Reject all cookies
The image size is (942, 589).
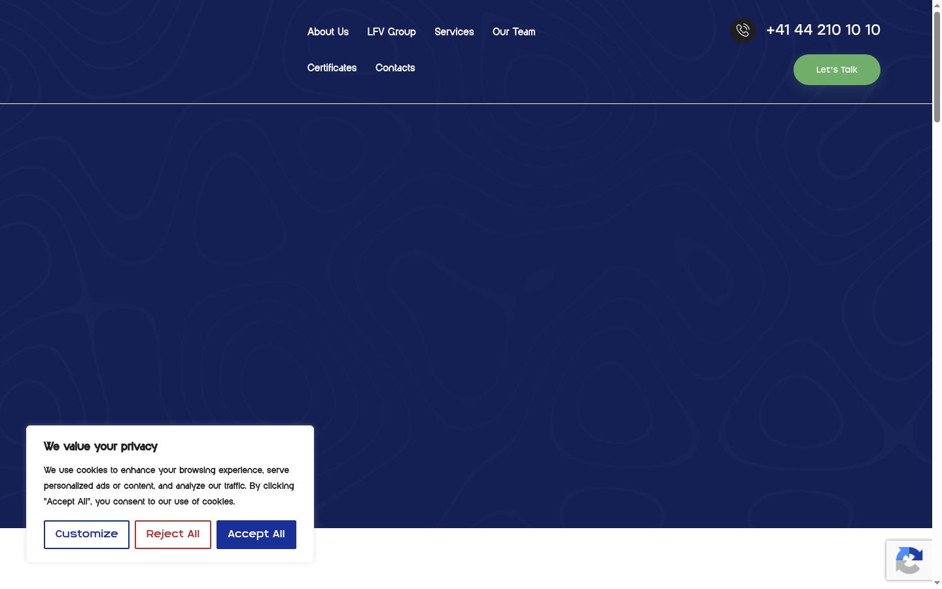[x=173, y=534]
